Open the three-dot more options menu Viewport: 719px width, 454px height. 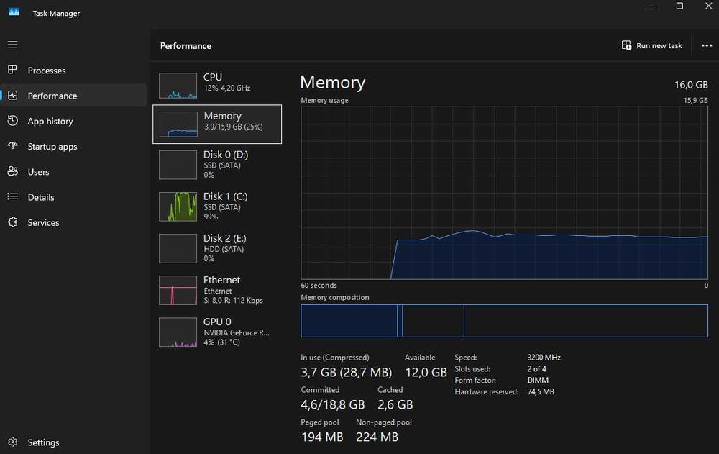coord(707,45)
